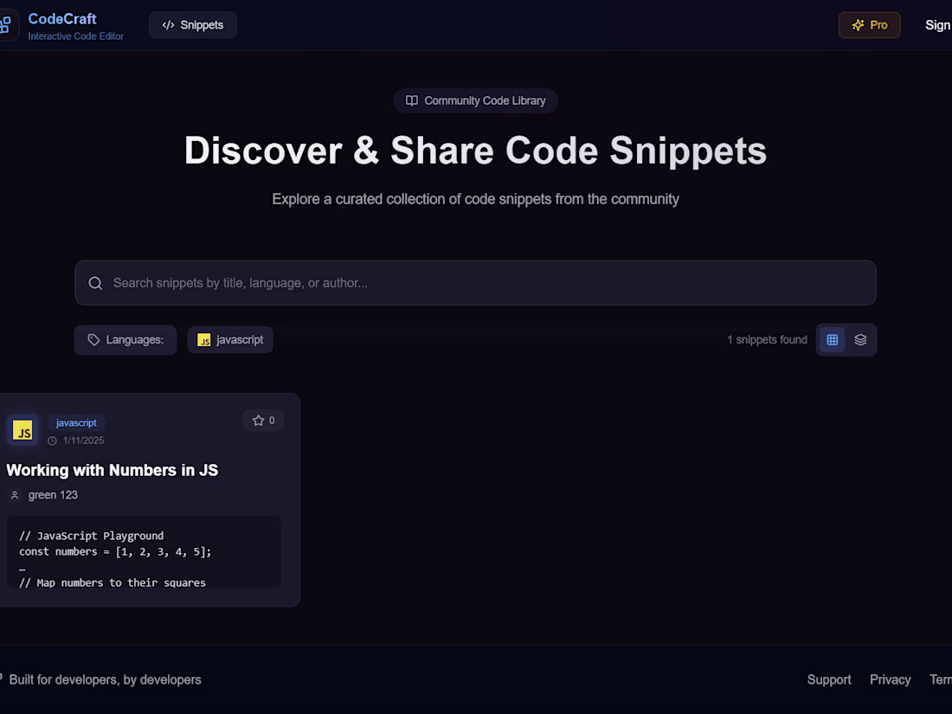Click the code brackets icon in Snippets
The height and width of the screenshot is (714, 952).
pyautogui.click(x=168, y=25)
